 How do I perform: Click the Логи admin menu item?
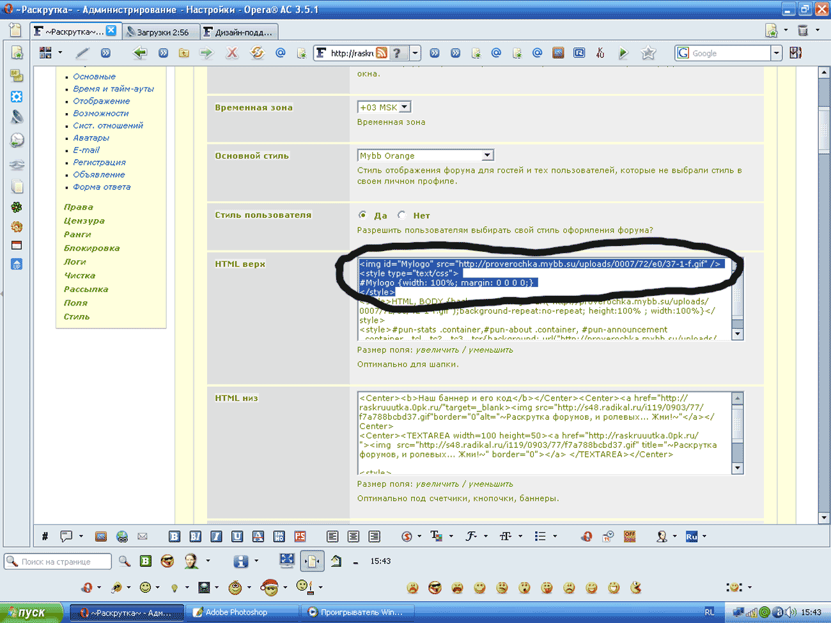(75, 261)
